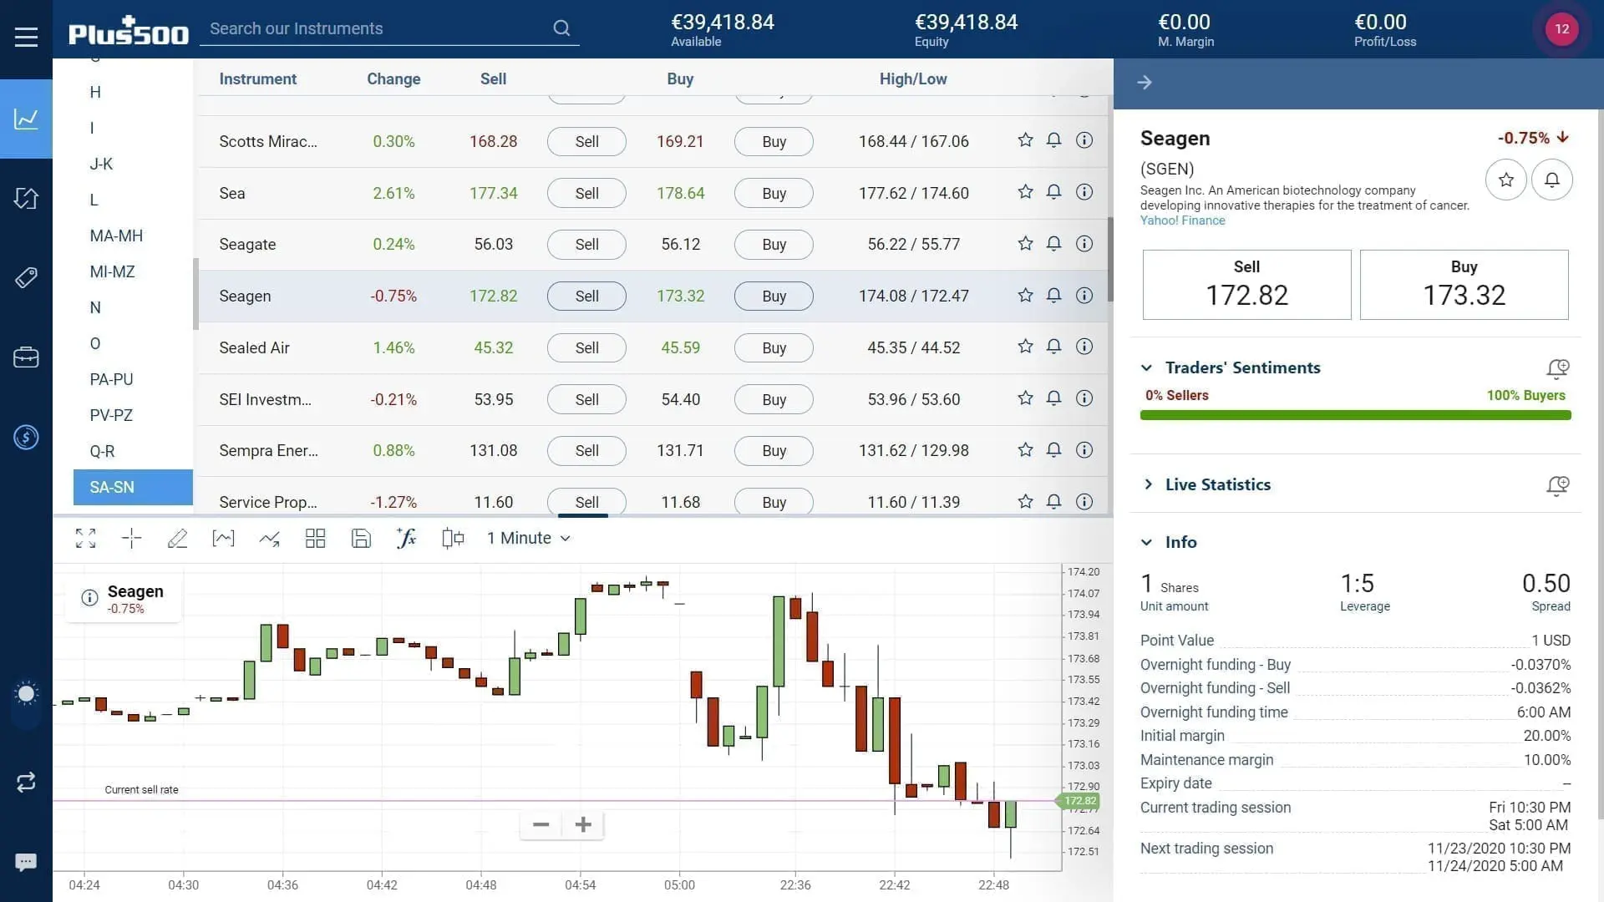This screenshot has width=1604, height=902.
Task: Toggle alert bell for Sealed Air row
Action: 1053,346
